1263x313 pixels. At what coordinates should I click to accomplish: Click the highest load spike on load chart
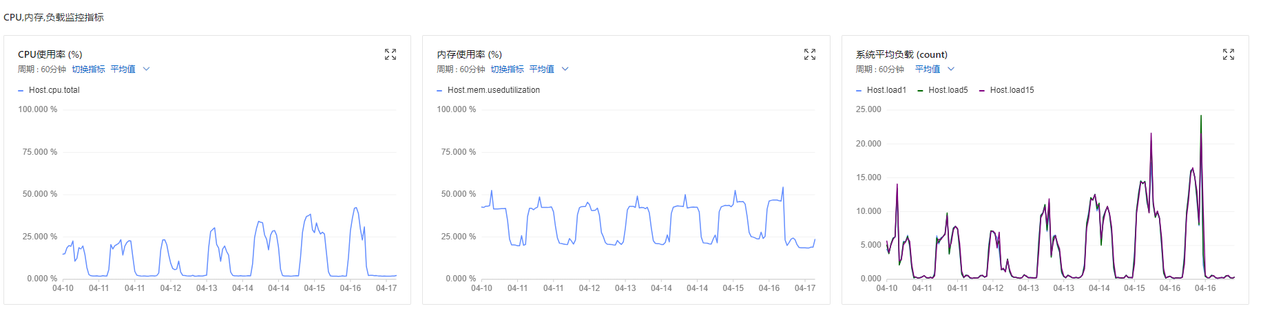1201,116
